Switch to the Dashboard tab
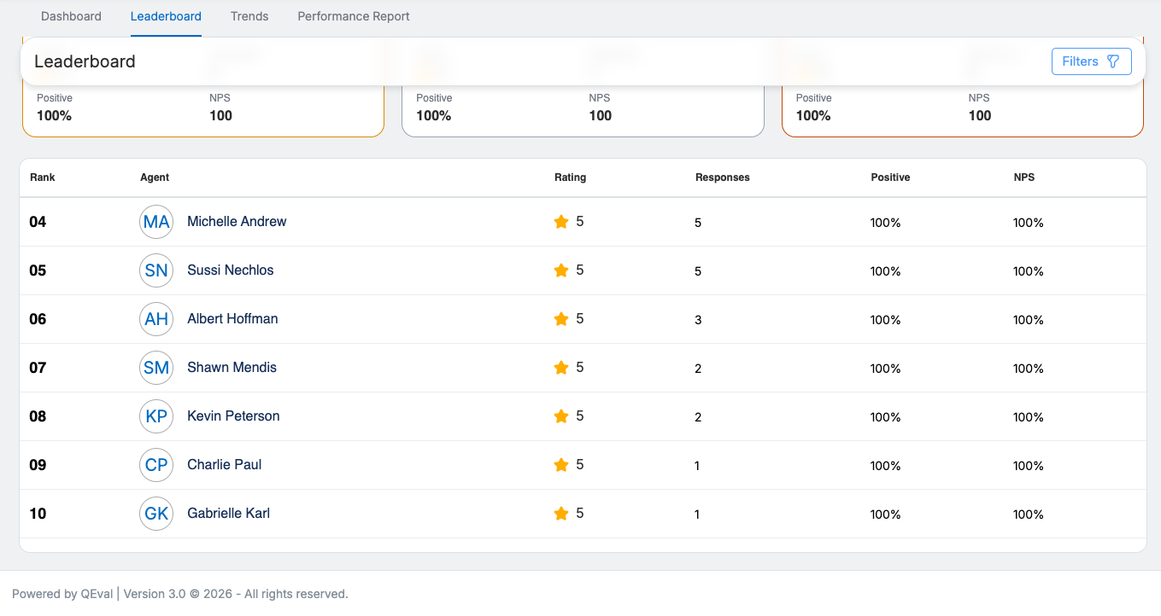This screenshot has height=616, width=1161. pos(71,16)
